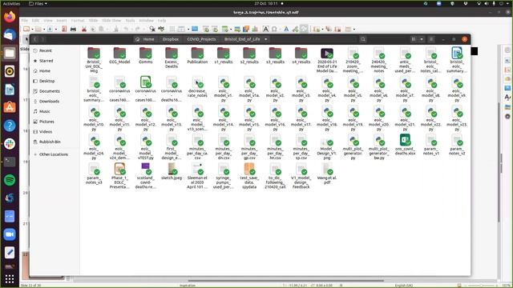Open the Files hamburger menu button

pos(431,39)
